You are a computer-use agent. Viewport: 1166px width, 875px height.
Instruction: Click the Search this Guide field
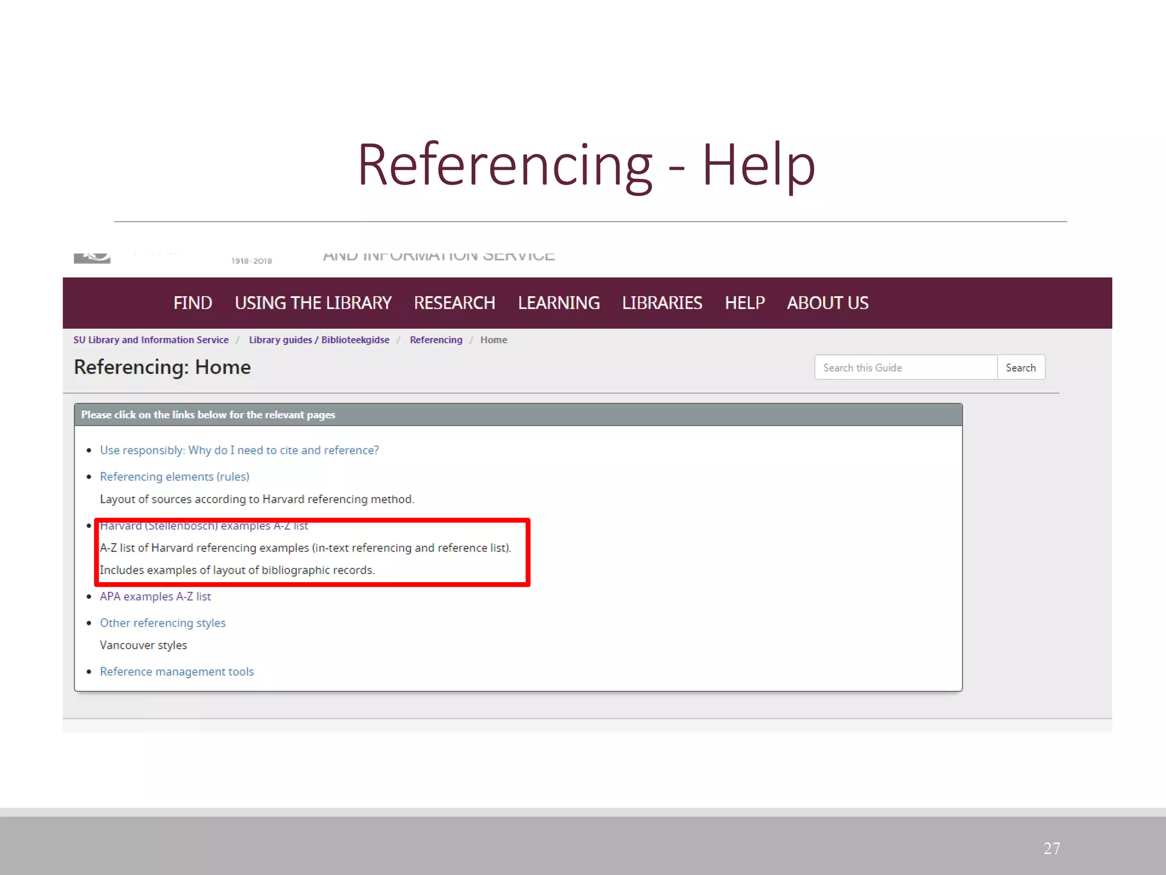906,367
